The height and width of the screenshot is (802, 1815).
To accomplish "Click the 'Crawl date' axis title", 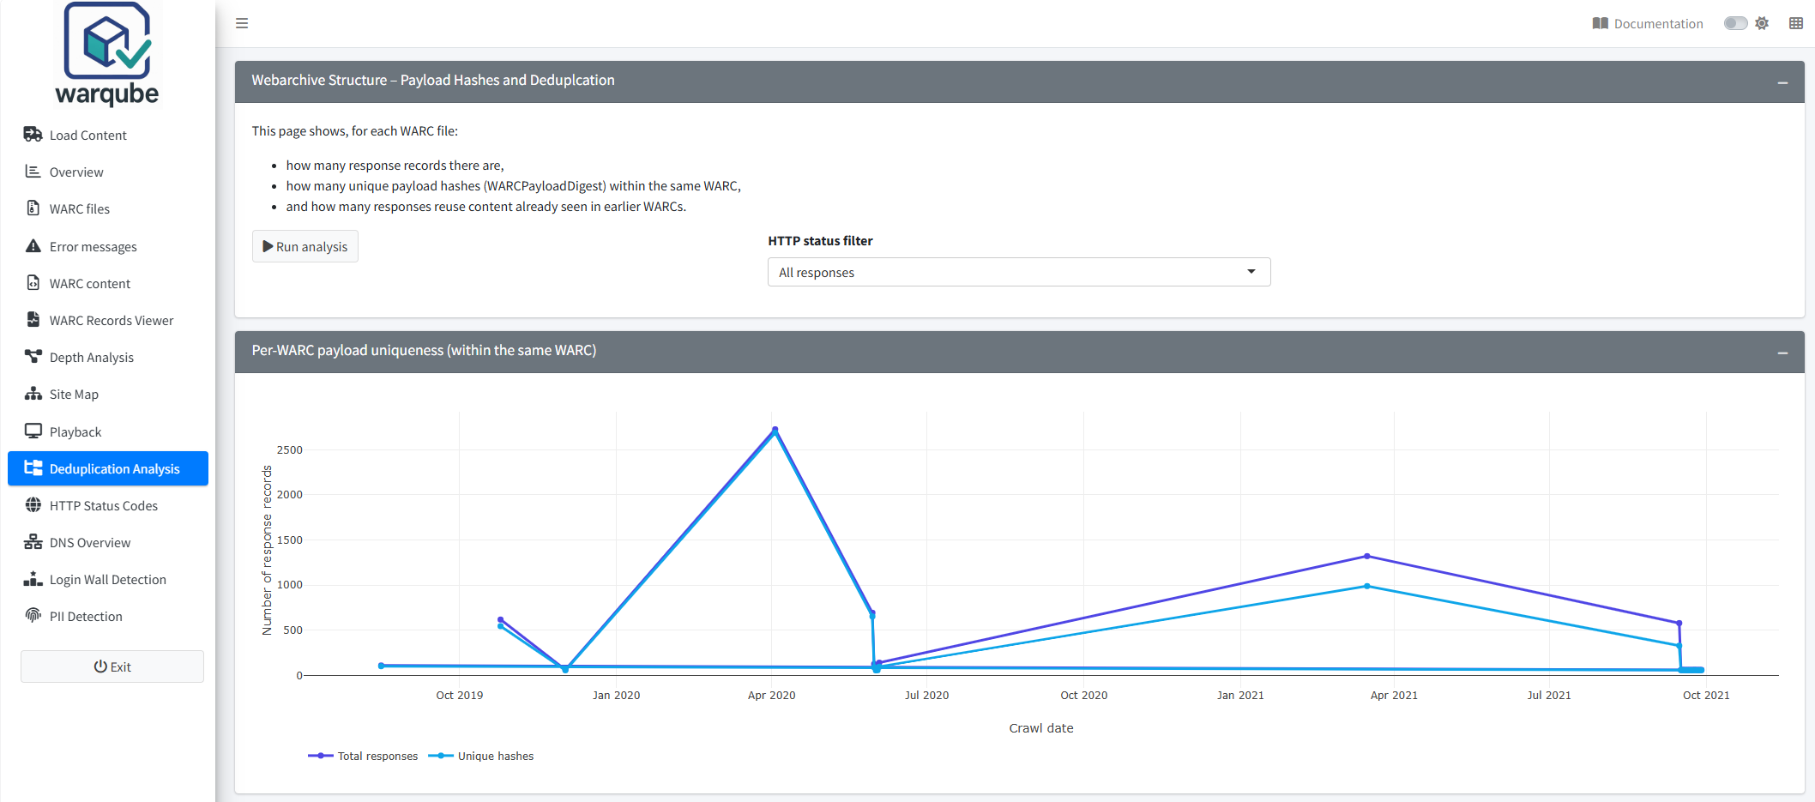I will [x=1041, y=728].
